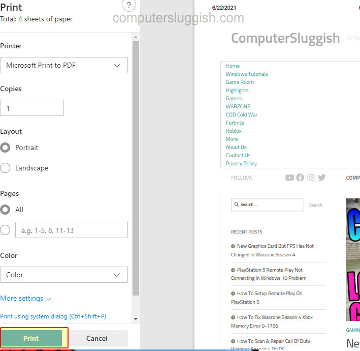Open Games menu link
The height and width of the screenshot is (351, 360).
coord(234,98)
